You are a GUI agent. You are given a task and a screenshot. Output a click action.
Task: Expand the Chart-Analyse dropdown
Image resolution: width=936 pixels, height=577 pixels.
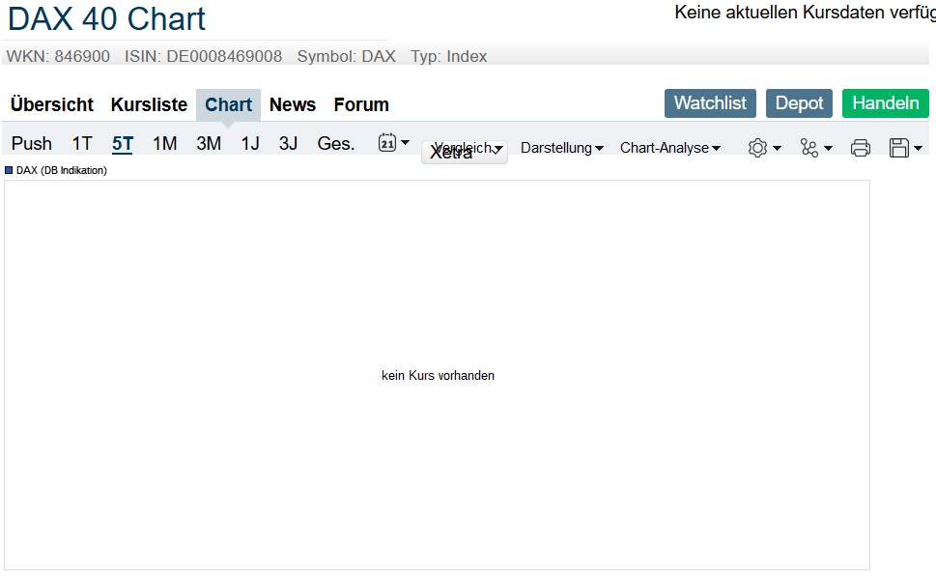pos(669,148)
